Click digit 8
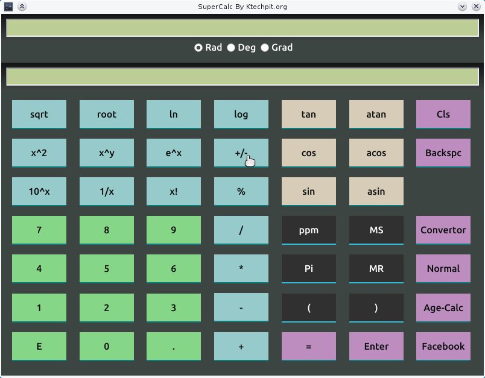Screen dimensions: 485x378 [x=107, y=230]
